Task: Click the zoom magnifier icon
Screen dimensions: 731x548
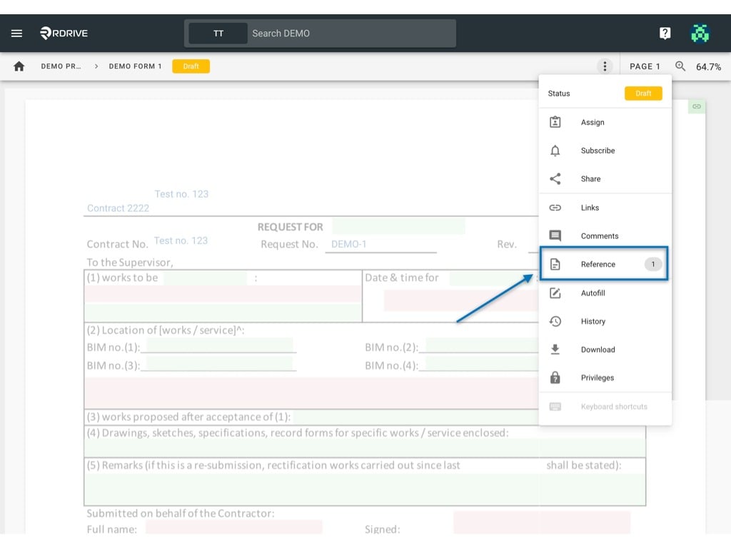Action: pos(680,66)
